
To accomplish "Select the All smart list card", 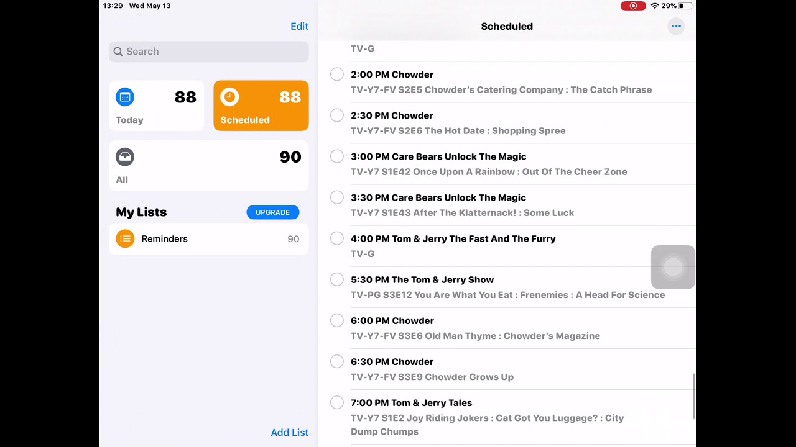I will (x=208, y=166).
